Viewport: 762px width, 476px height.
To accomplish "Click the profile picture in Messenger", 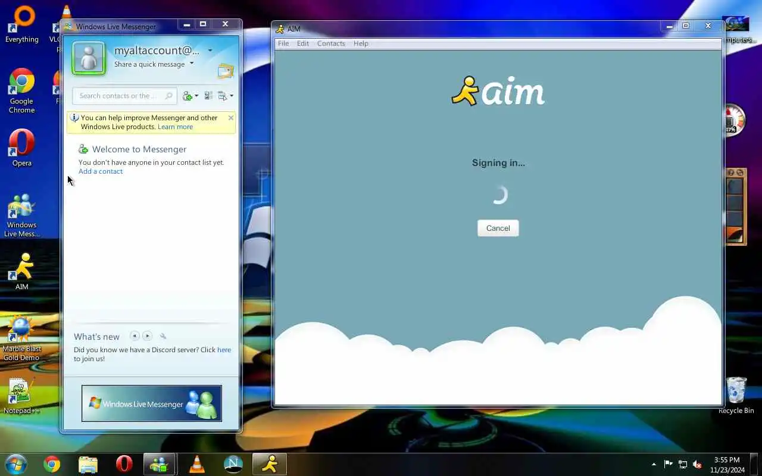I will [89, 58].
